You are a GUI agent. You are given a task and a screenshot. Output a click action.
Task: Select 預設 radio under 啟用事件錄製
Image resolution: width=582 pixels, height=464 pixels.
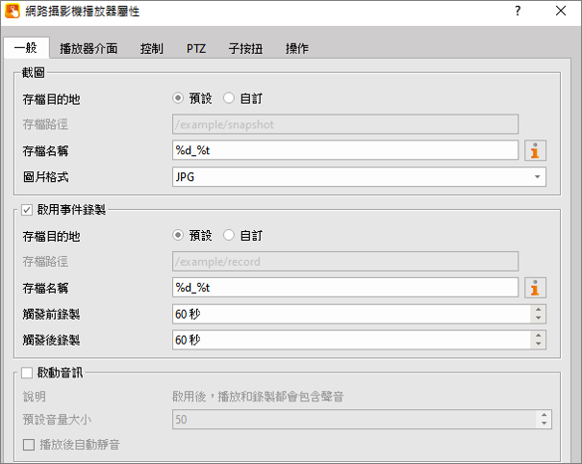coord(178,235)
